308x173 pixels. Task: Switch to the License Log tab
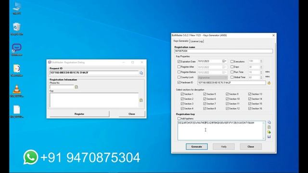coord(197,41)
